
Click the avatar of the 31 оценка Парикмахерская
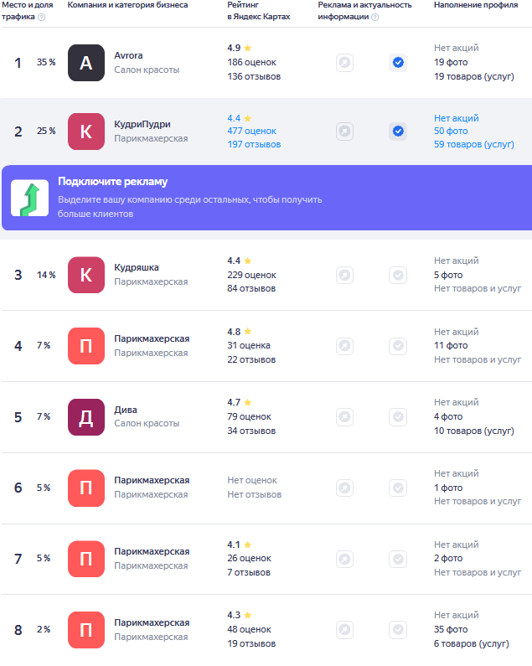pos(86,346)
